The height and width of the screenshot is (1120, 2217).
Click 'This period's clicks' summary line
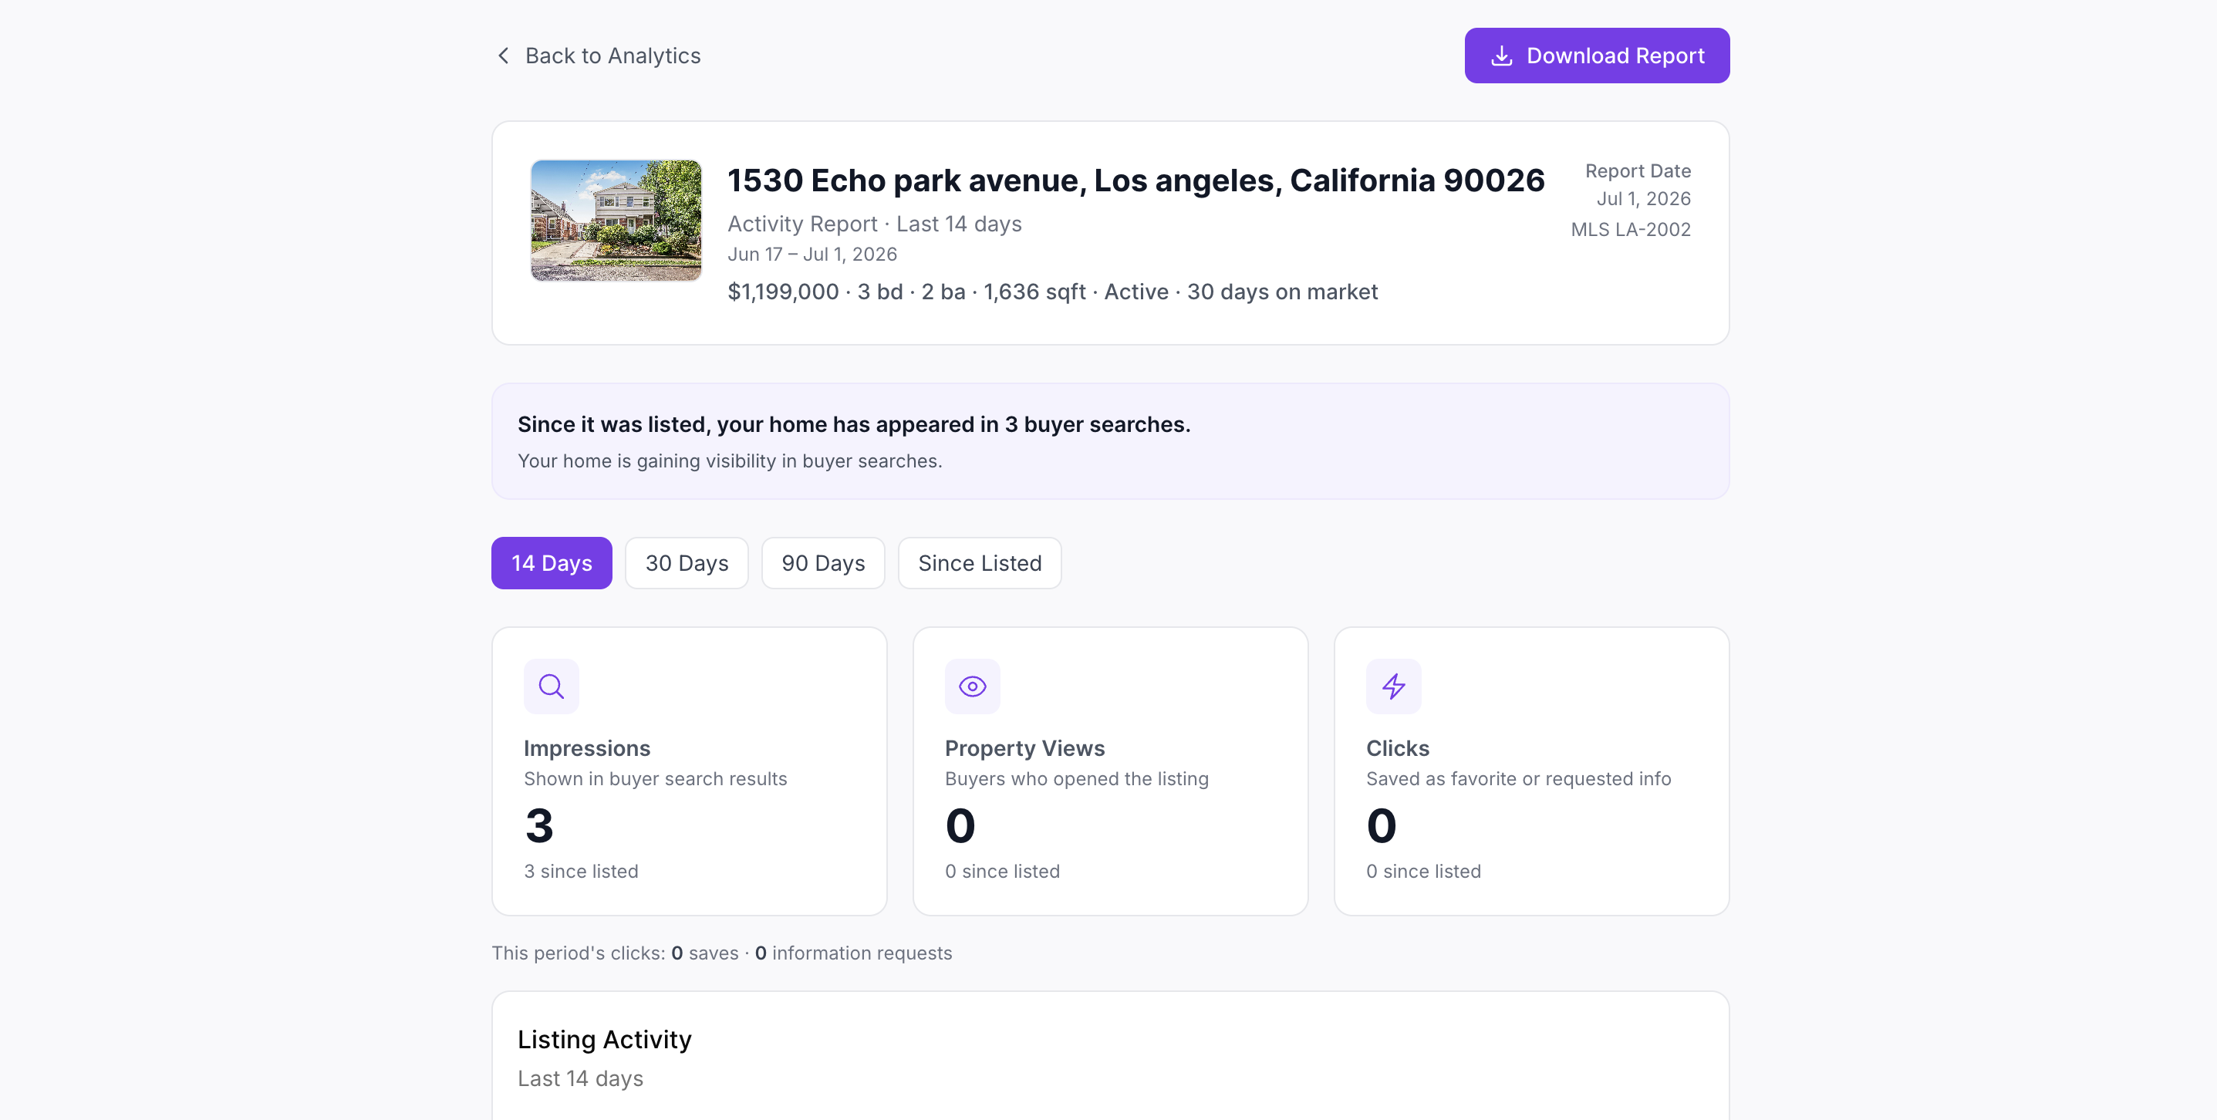(x=721, y=953)
